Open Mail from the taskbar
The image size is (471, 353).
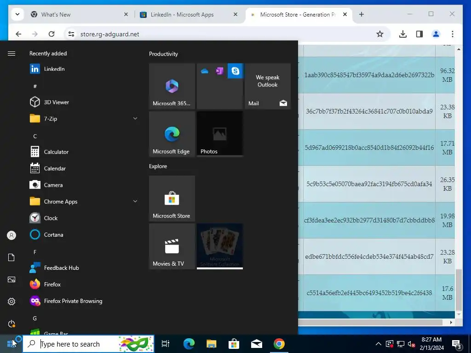pos(257,344)
